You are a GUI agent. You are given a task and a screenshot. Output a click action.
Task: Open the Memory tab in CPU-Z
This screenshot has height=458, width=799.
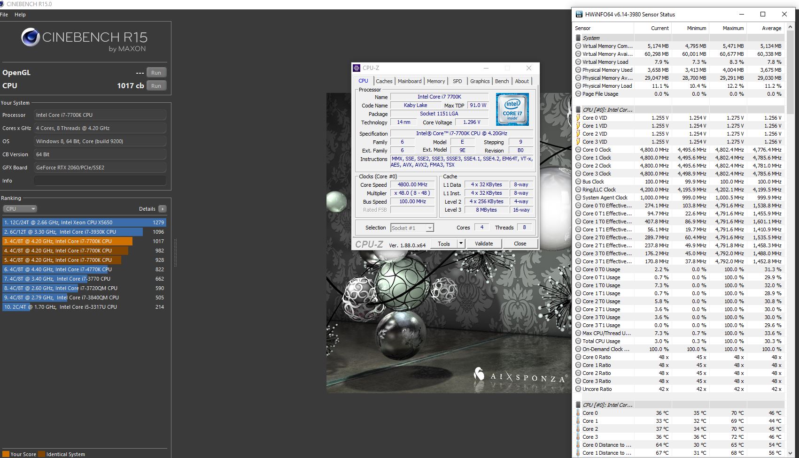pyautogui.click(x=436, y=81)
